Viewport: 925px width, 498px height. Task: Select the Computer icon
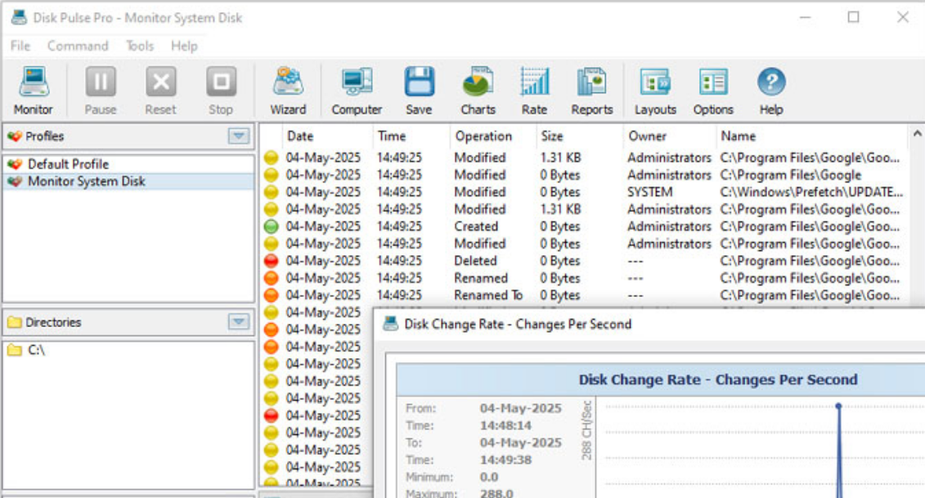pyautogui.click(x=357, y=88)
